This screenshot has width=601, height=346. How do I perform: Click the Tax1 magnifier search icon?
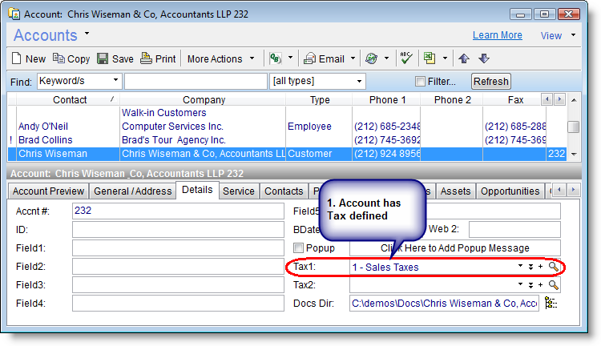(553, 267)
